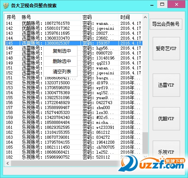Click password cell 8980720
The width and height of the screenshot is (188, 178).
coord(100,53)
